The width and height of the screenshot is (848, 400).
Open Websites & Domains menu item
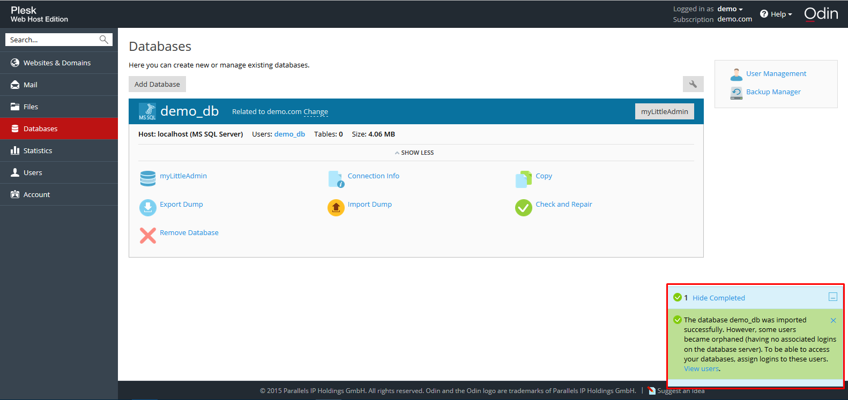click(x=59, y=63)
